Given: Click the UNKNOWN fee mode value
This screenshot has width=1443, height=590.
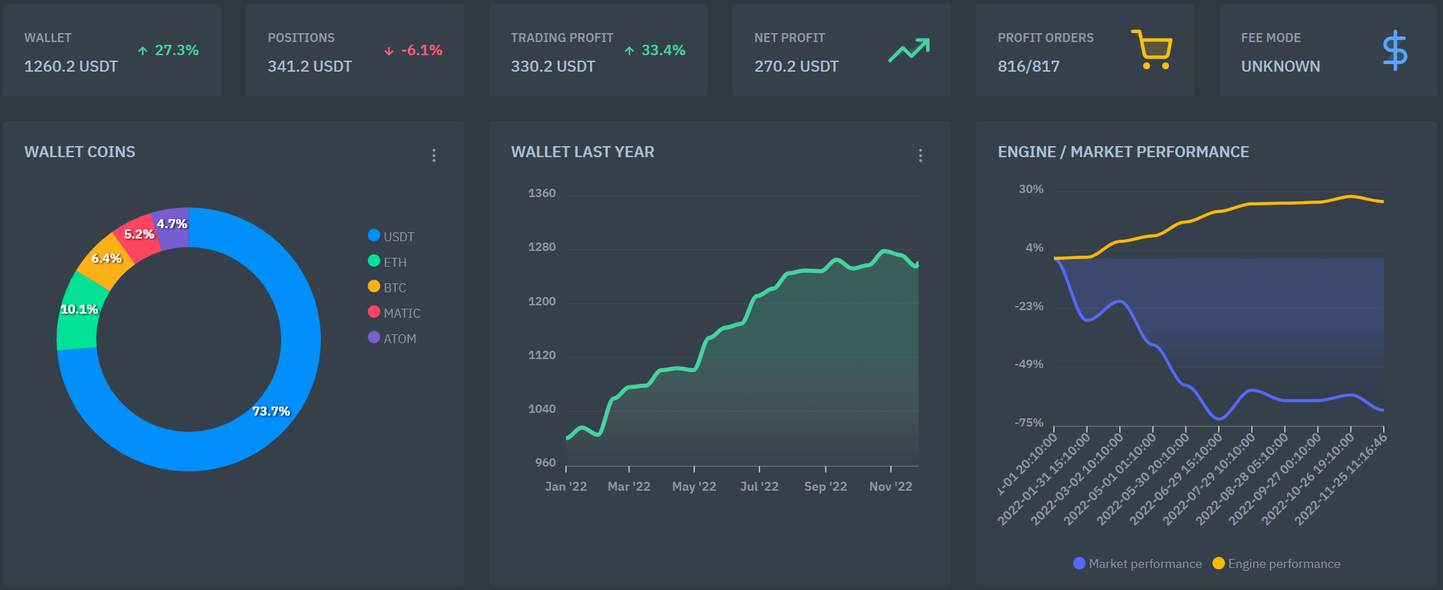Looking at the screenshot, I should coord(1280,66).
